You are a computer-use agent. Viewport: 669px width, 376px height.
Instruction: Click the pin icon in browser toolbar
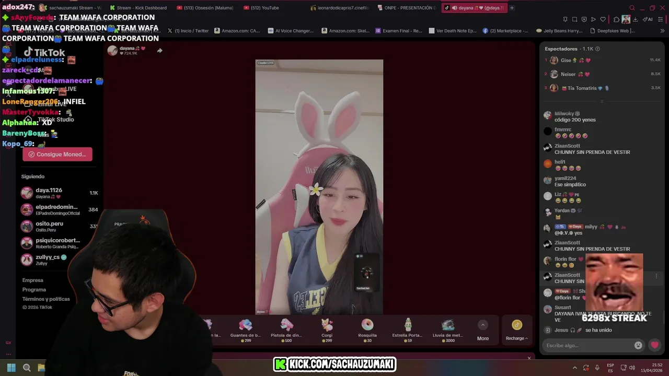[565, 19]
